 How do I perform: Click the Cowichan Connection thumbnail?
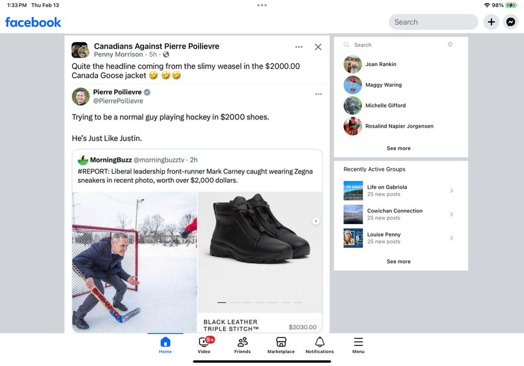(353, 214)
